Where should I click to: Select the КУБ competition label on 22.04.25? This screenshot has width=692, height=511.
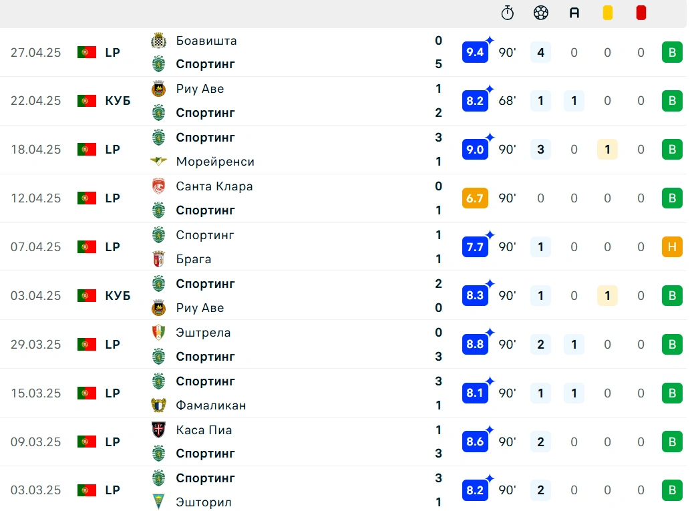pyautogui.click(x=118, y=101)
